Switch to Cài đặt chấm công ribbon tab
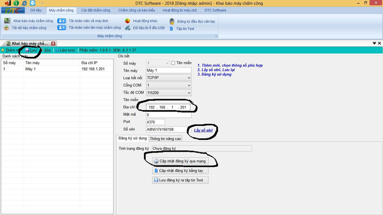Screen dimensions: 383x215 pos(95,10)
